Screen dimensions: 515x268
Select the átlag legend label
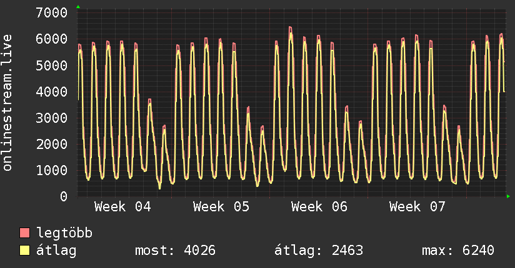pyautogui.click(x=56, y=251)
